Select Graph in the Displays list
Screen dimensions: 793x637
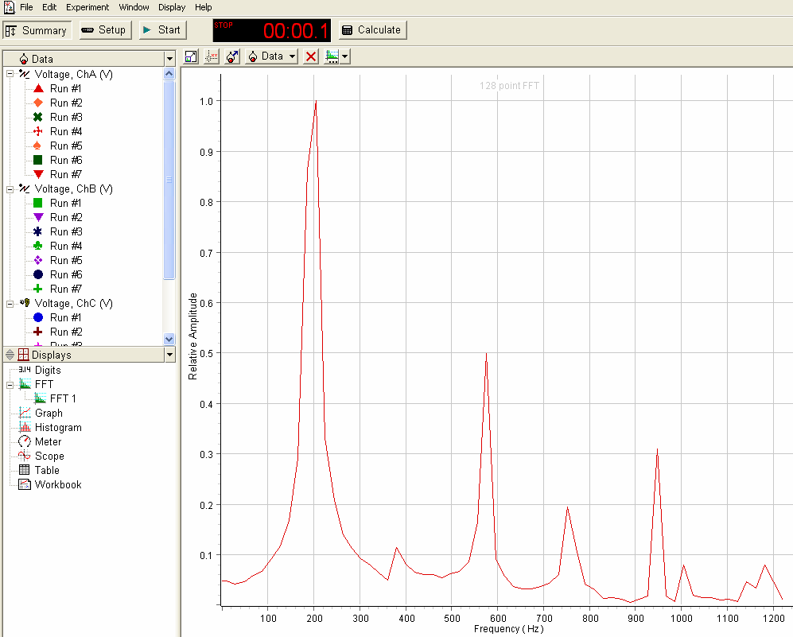(x=49, y=413)
